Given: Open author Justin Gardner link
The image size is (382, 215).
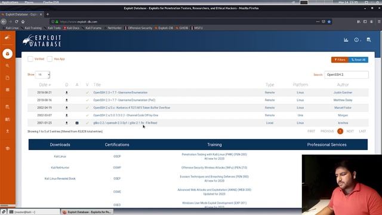Looking at the screenshot, I should click(x=343, y=93).
